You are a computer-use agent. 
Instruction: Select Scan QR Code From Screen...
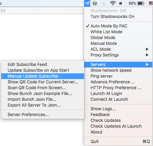coord(43,88)
